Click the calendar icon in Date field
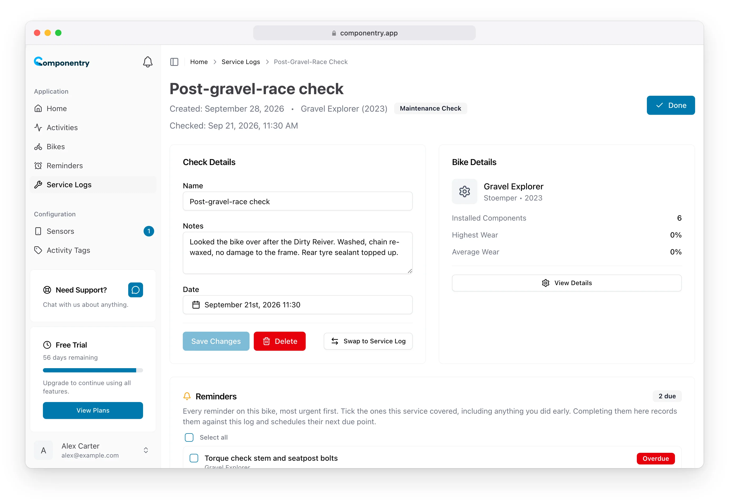This screenshot has height=502, width=729. (196, 304)
